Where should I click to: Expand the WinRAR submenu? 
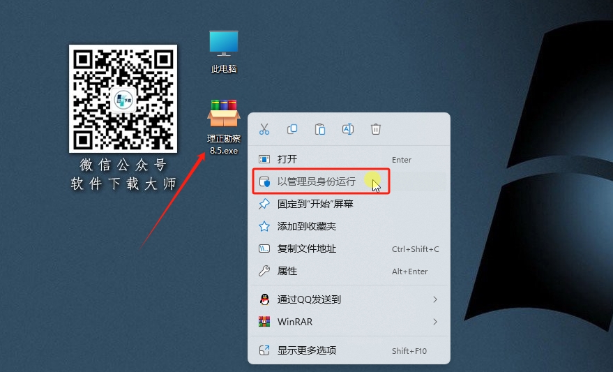349,322
